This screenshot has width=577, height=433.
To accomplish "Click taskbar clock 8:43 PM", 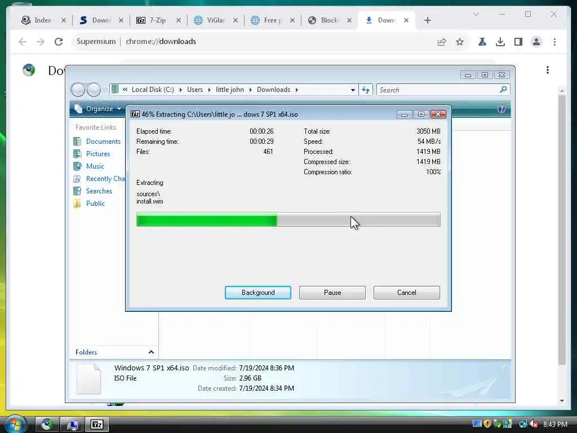I will coord(555,425).
